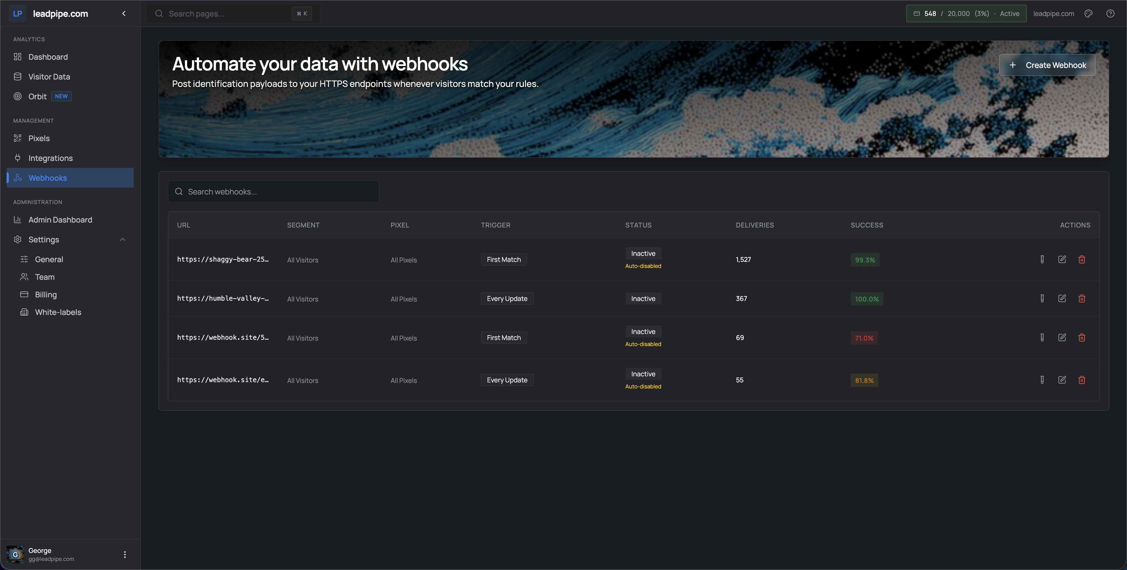Enable the first webhook marked Auto-disabled
The image size is (1127, 570).
(x=643, y=253)
